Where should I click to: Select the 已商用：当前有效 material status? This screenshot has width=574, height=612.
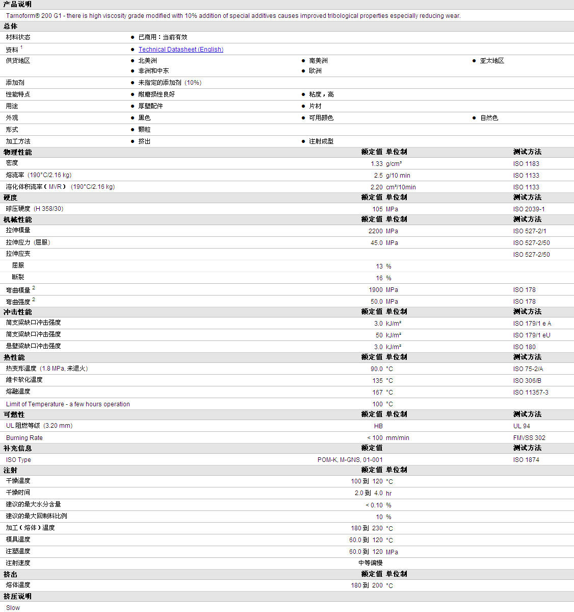click(x=163, y=37)
